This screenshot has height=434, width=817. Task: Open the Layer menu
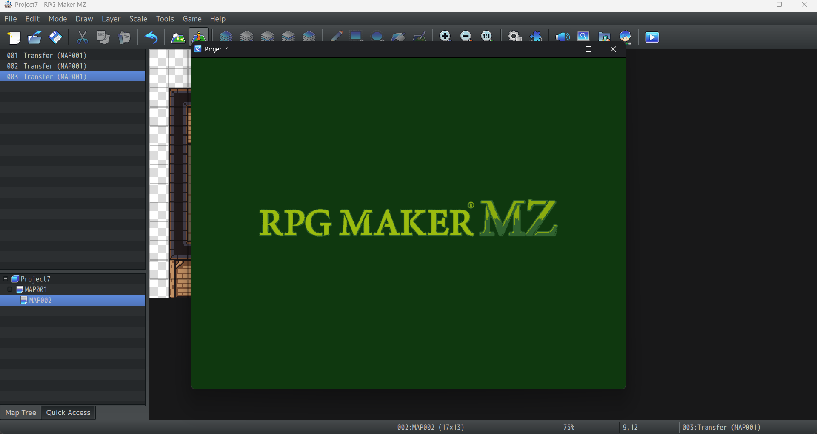coord(111,19)
